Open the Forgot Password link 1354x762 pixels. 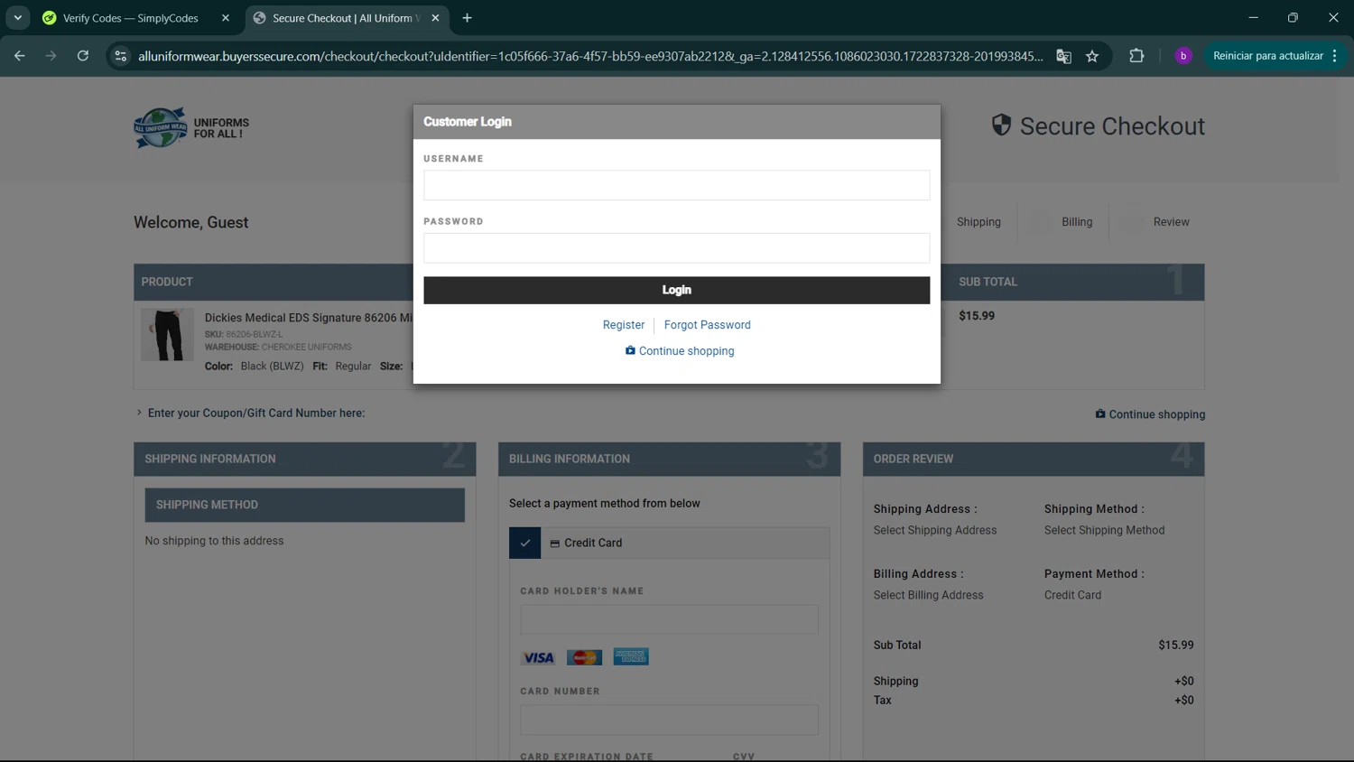point(707,325)
